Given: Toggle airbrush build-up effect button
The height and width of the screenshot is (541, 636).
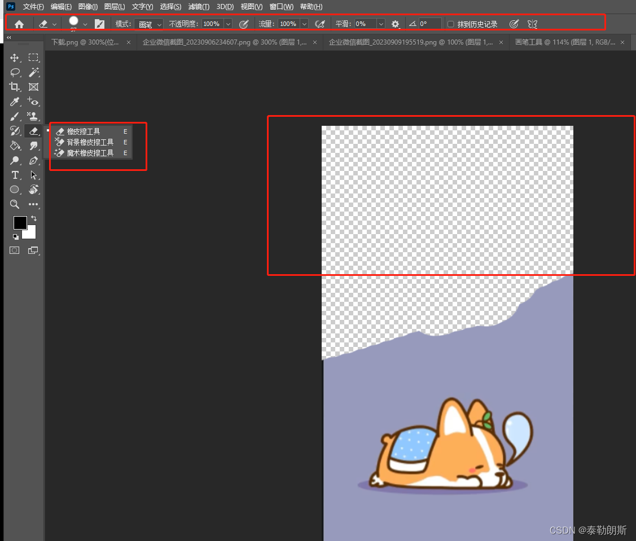Looking at the screenshot, I should [x=319, y=24].
